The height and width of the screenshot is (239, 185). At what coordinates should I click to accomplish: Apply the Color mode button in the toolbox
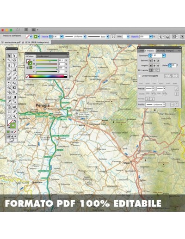click(x=8, y=132)
